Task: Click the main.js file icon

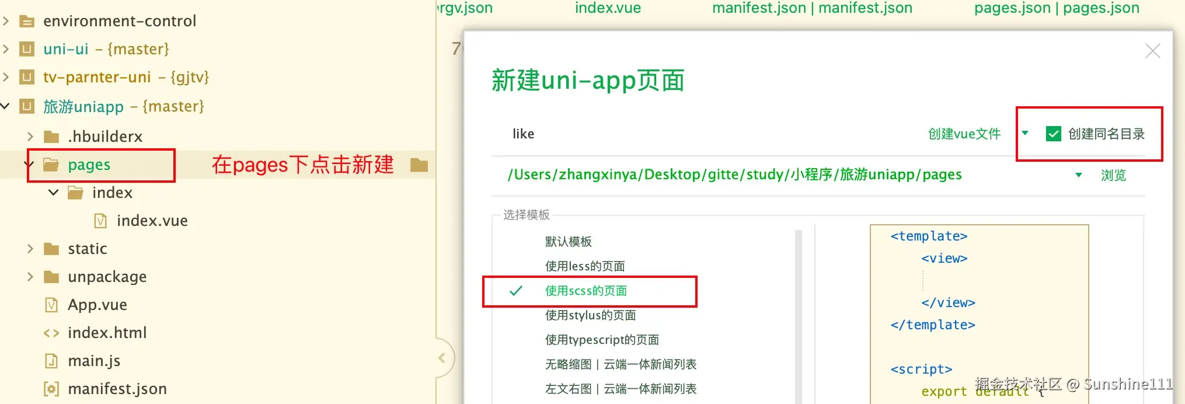Action: [x=51, y=361]
